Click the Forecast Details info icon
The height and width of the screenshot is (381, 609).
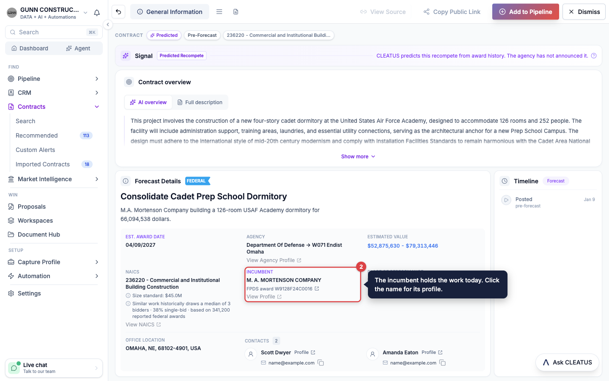coord(126,181)
